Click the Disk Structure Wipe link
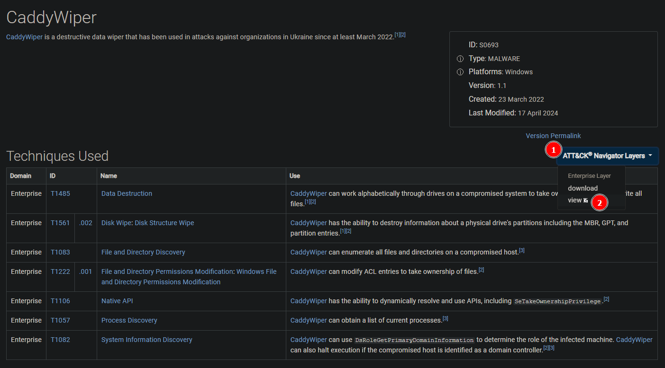This screenshot has width=665, height=368. click(x=164, y=223)
